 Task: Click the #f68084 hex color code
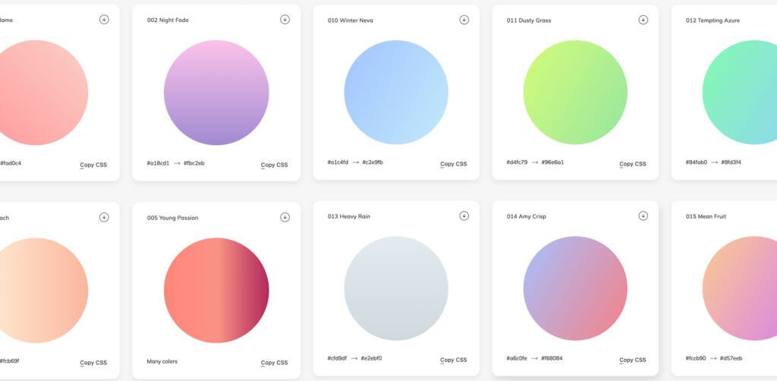pos(552,358)
